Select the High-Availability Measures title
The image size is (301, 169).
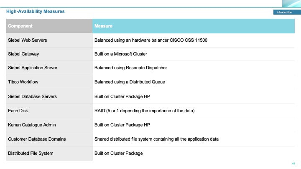(35, 12)
